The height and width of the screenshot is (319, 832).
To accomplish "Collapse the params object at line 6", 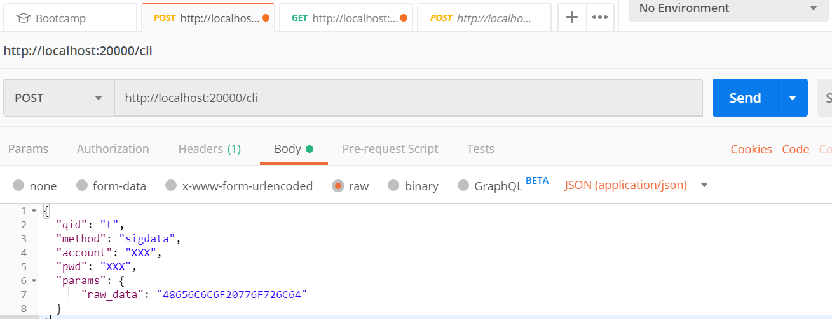I will coord(34,280).
